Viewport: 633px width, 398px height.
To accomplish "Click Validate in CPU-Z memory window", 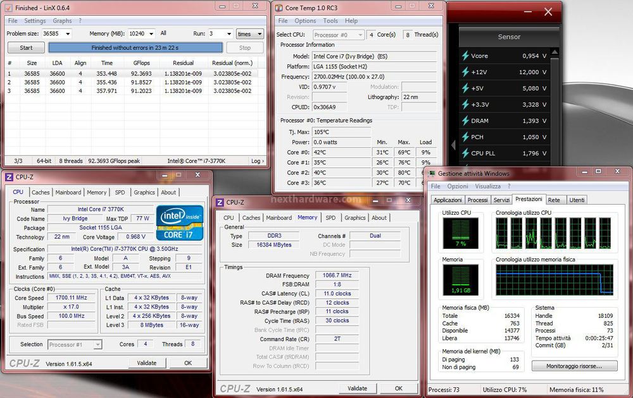I will pyautogui.click(x=357, y=389).
